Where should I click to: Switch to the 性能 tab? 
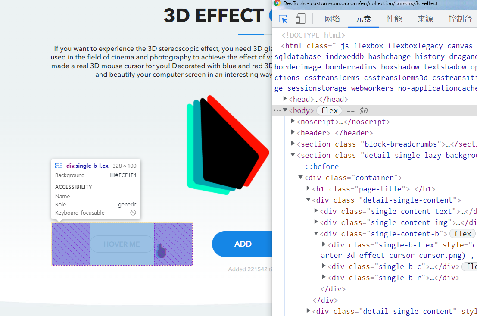(394, 19)
